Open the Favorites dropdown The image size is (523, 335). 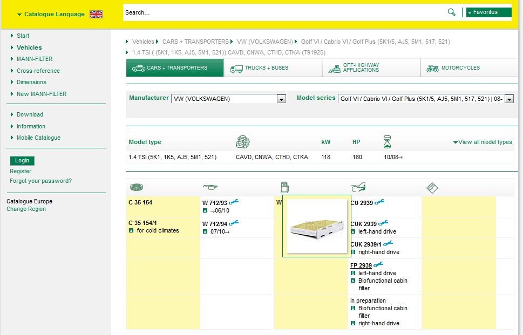[x=488, y=12]
